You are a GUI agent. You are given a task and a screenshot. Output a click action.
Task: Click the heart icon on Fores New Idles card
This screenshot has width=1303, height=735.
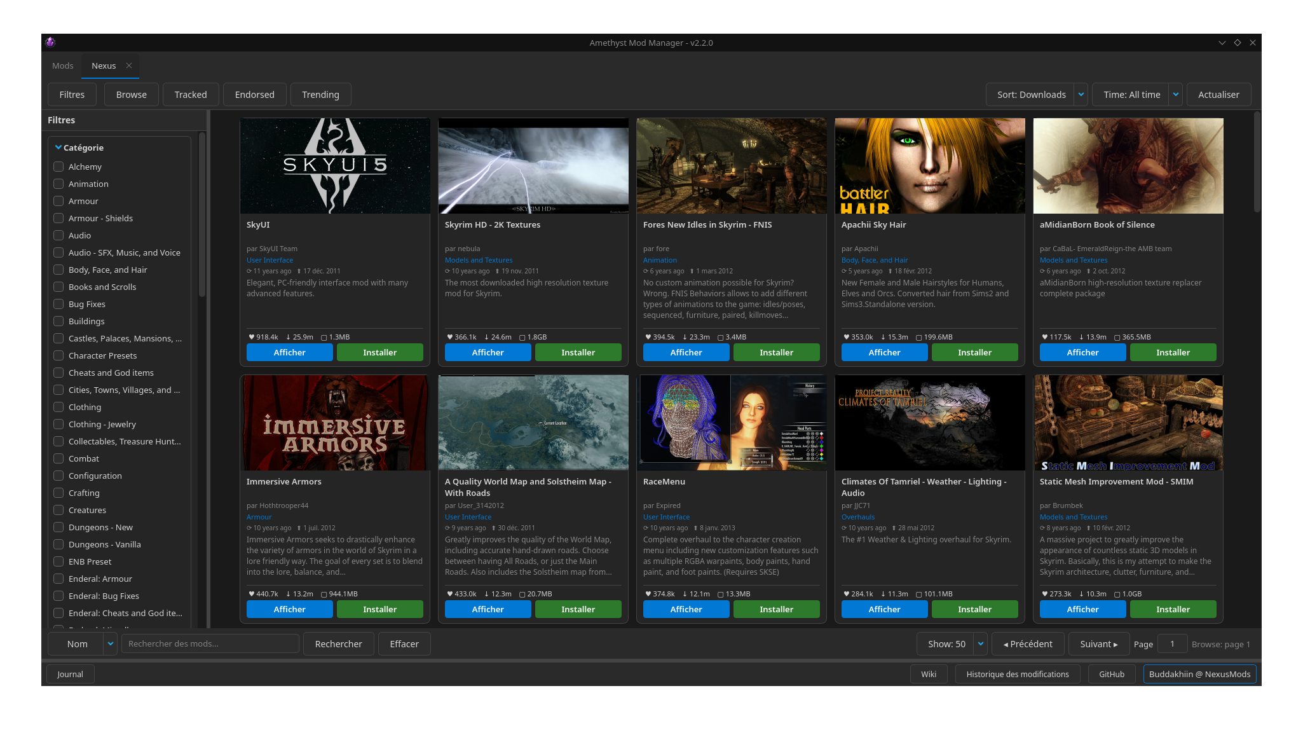pyautogui.click(x=648, y=337)
